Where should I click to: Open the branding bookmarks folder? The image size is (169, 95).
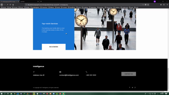100,7
